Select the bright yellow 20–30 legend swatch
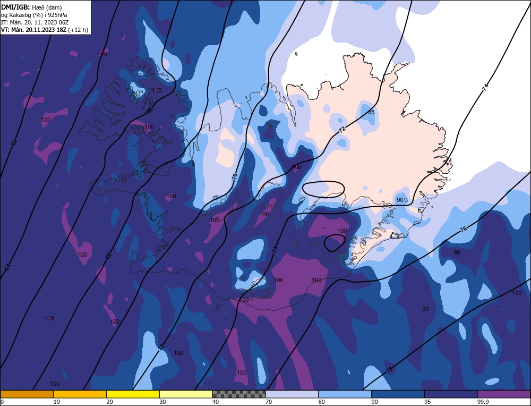The width and height of the screenshot is (531, 406). pos(133,394)
